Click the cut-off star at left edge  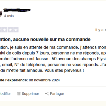(x=1, y=30)
